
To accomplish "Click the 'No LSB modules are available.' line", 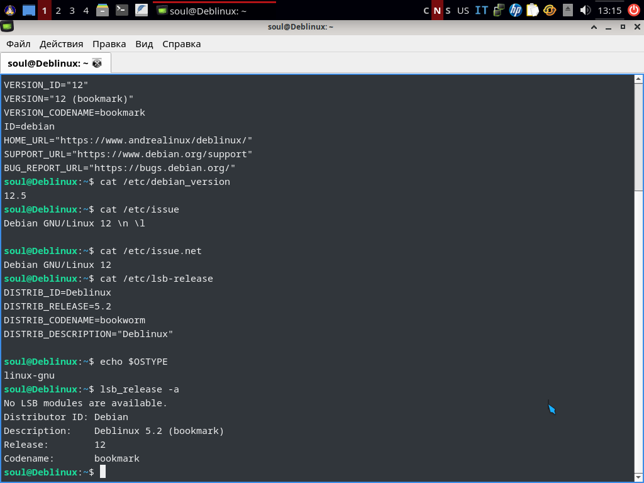I will pos(86,403).
